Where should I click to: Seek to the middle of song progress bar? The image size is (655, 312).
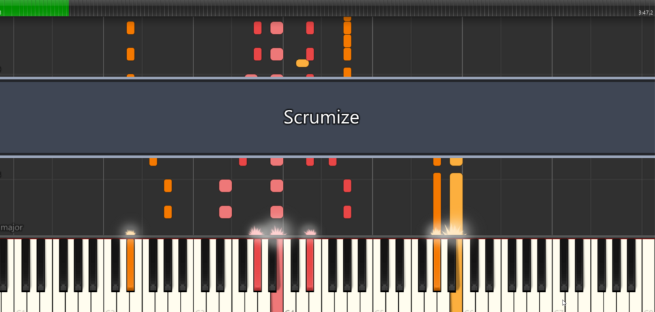point(327,8)
